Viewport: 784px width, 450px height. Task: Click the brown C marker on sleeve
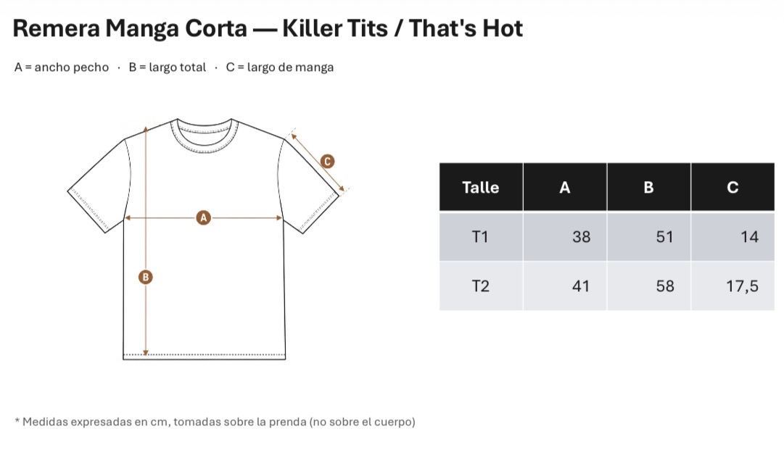(x=327, y=162)
